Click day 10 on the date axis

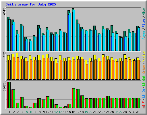pyautogui.click(x=47, y=112)
